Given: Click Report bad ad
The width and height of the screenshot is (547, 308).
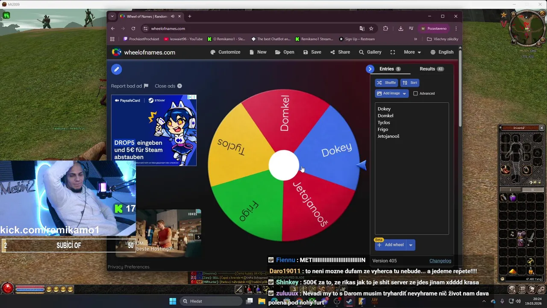Looking at the screenshot, I should (x=129, y=86).
